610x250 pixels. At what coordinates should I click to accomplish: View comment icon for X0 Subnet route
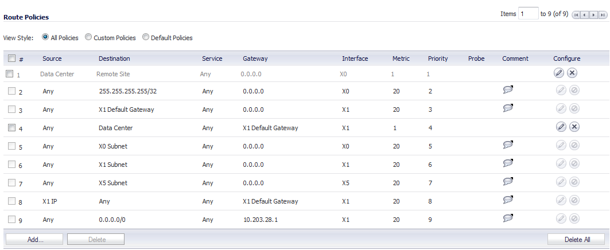pos(507,145)
